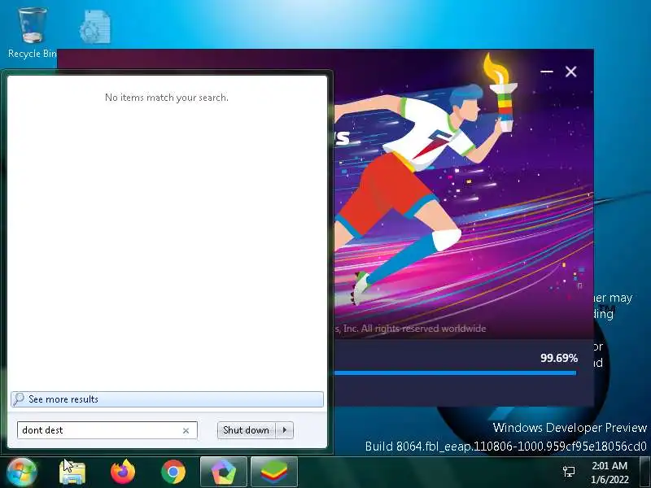Open the Windows Start orb

coord(22,473)
